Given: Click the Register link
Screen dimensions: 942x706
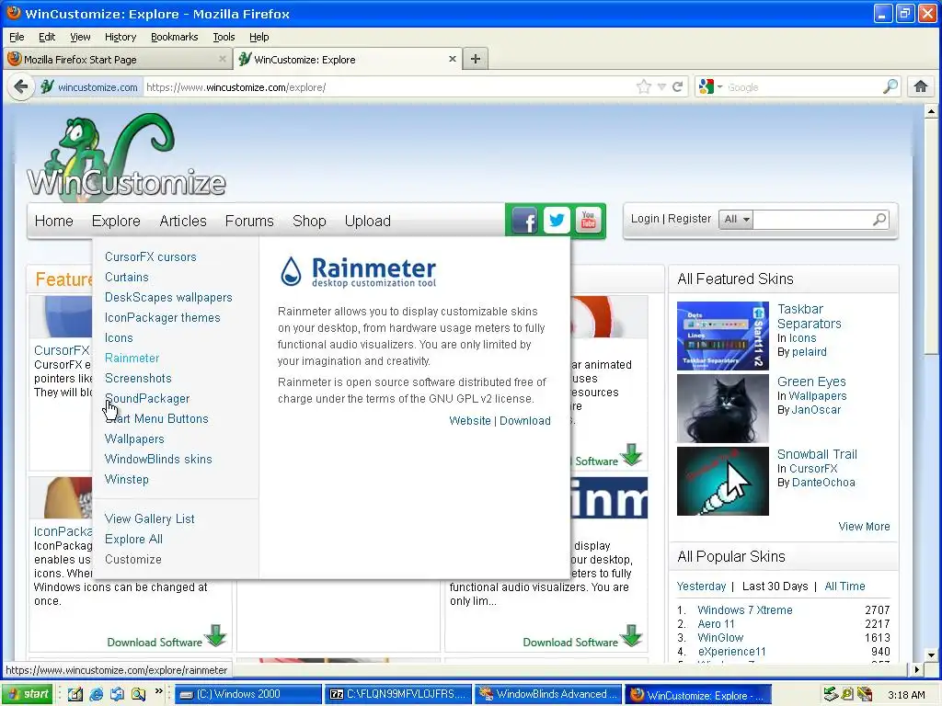Looking at the screenshot, I should point(689,219).
